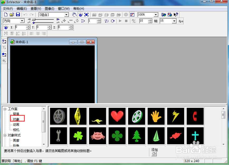
Task: Click the ping-pong loop icon
Action: tap(107, 21)
